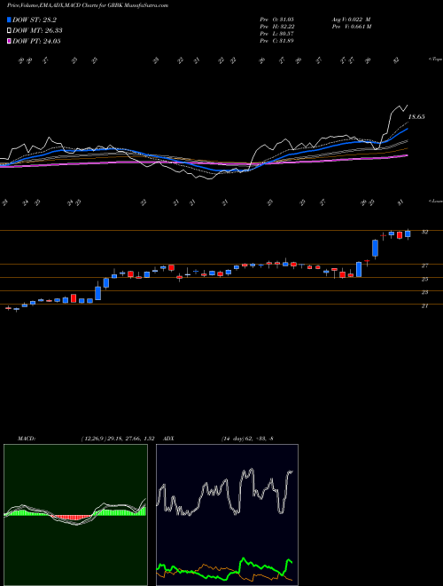The width and height of the screenshot is (443, 586).
Task: Click the magenta DOW PT color swatch
Action: pos(9,42)
